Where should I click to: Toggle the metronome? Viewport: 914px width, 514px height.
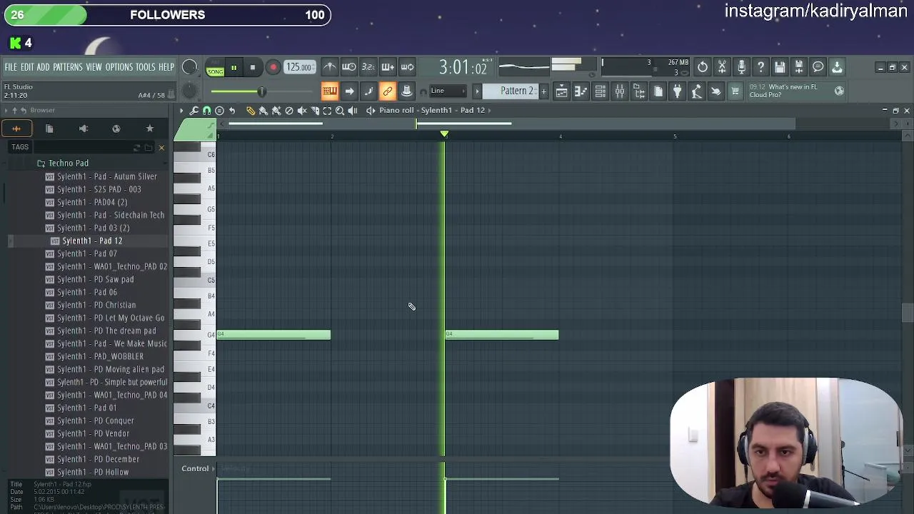[329, 67]
